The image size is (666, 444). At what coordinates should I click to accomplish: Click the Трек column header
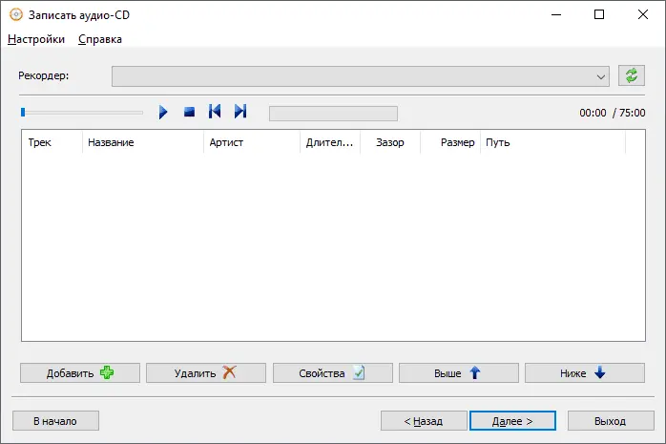(52, 143)
